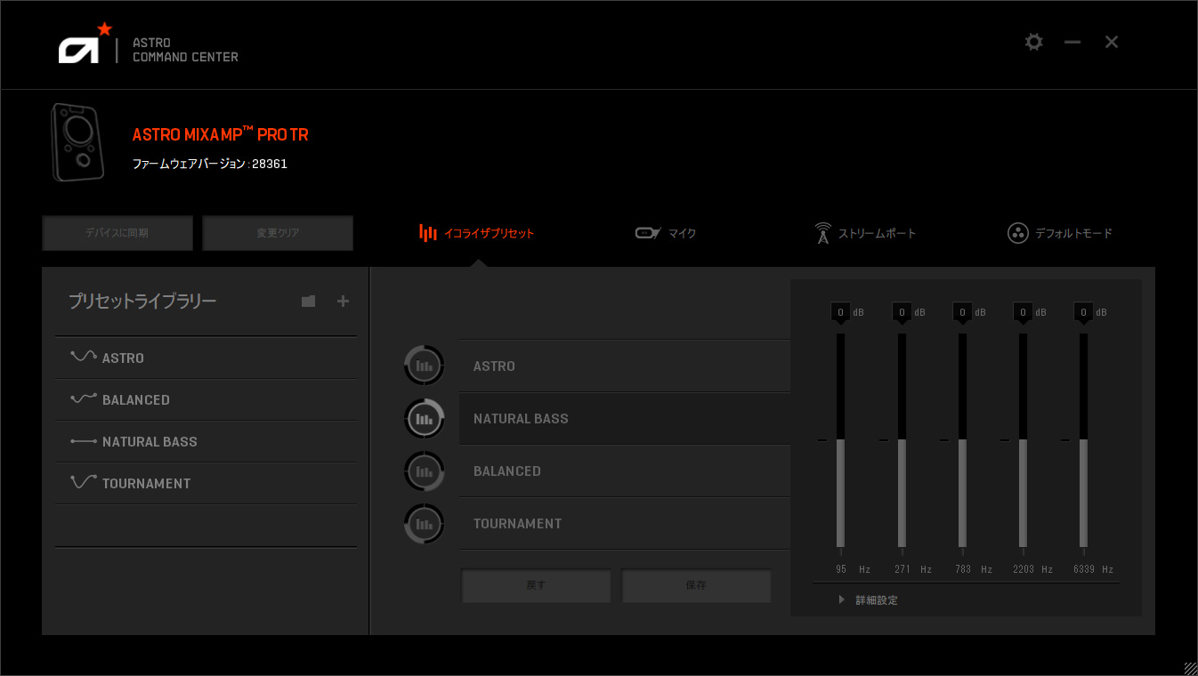
Task: Click the circular equalizer icon beside ASTRO slot
Action: point(424,366)
